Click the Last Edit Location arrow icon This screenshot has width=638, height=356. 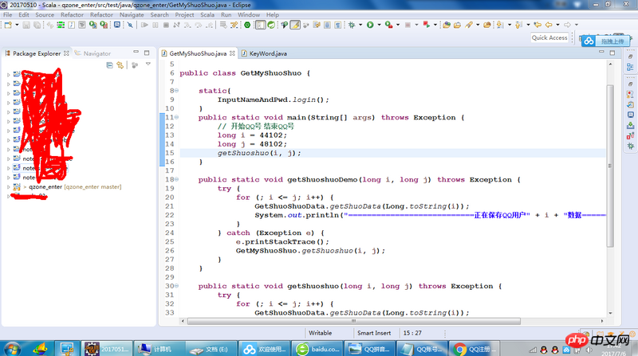pos(538,25)
